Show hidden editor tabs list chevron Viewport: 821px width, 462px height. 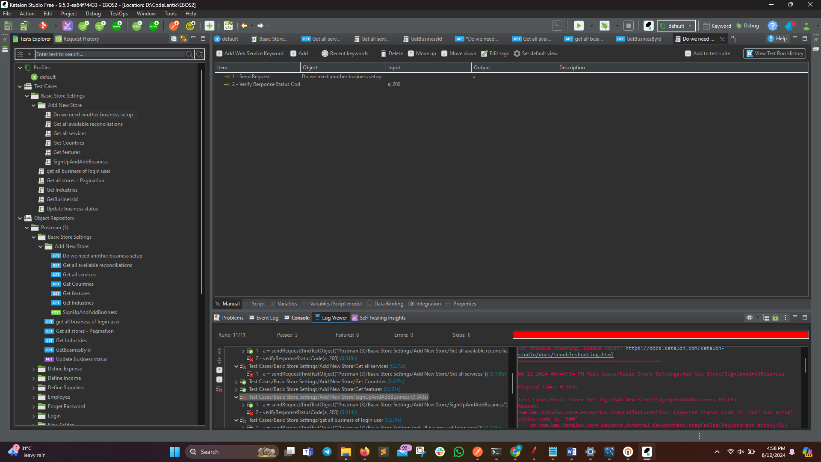click(x=733, y=38)
